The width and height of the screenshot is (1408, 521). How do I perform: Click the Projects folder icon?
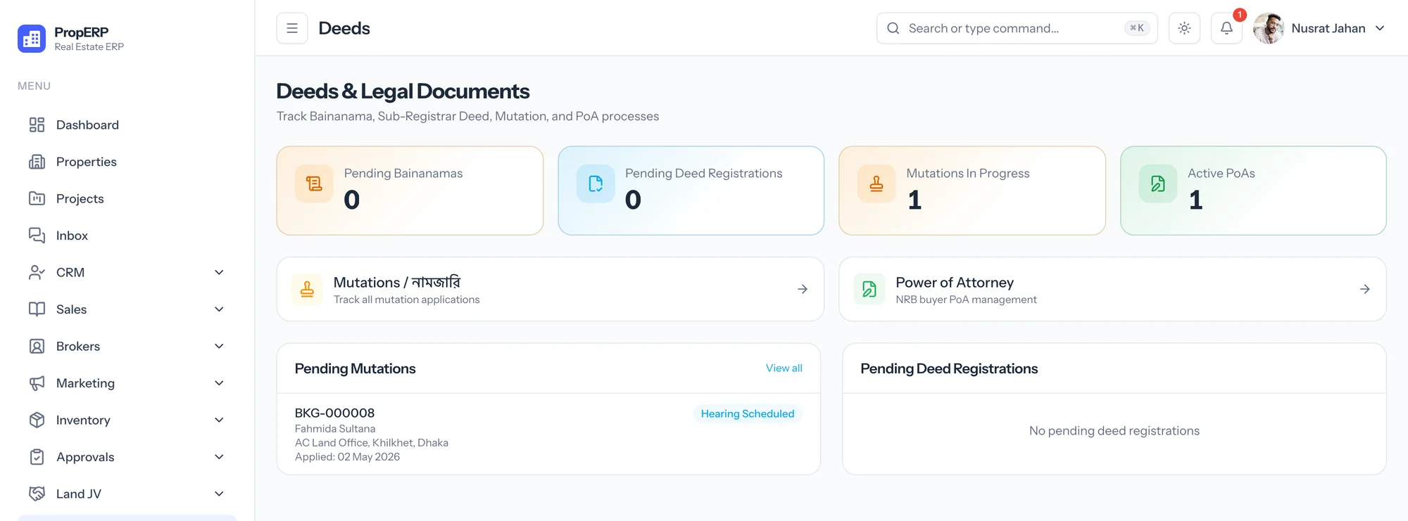click(x=37, y=199)
